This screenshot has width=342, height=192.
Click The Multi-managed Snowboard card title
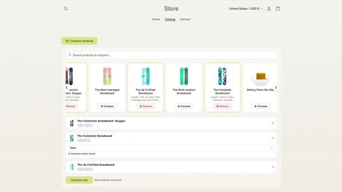coord(107,91)
